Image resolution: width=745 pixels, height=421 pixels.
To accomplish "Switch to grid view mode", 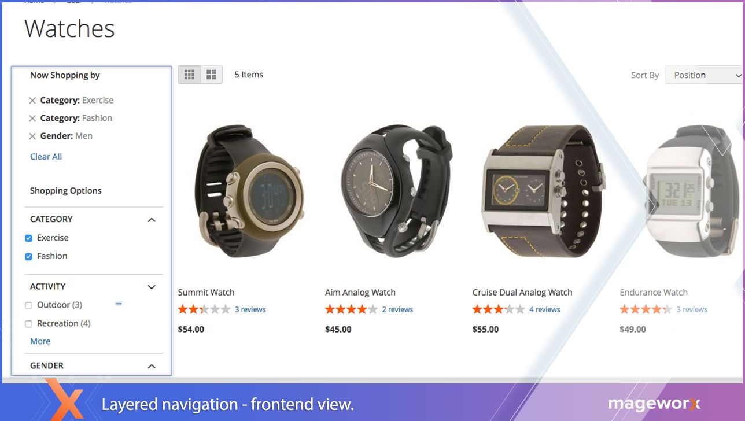I will pos(189,75).
